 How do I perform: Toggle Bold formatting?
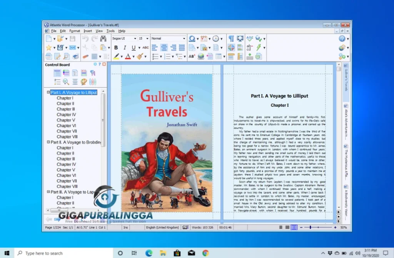(x=116, y=47)
